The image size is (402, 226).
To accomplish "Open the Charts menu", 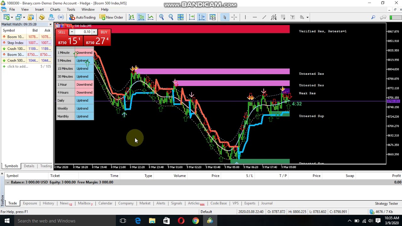I will tap(55, 9).
